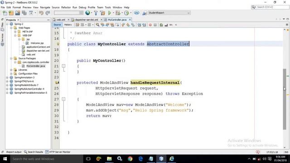Open Search Results panel

(x=34, y=152)
